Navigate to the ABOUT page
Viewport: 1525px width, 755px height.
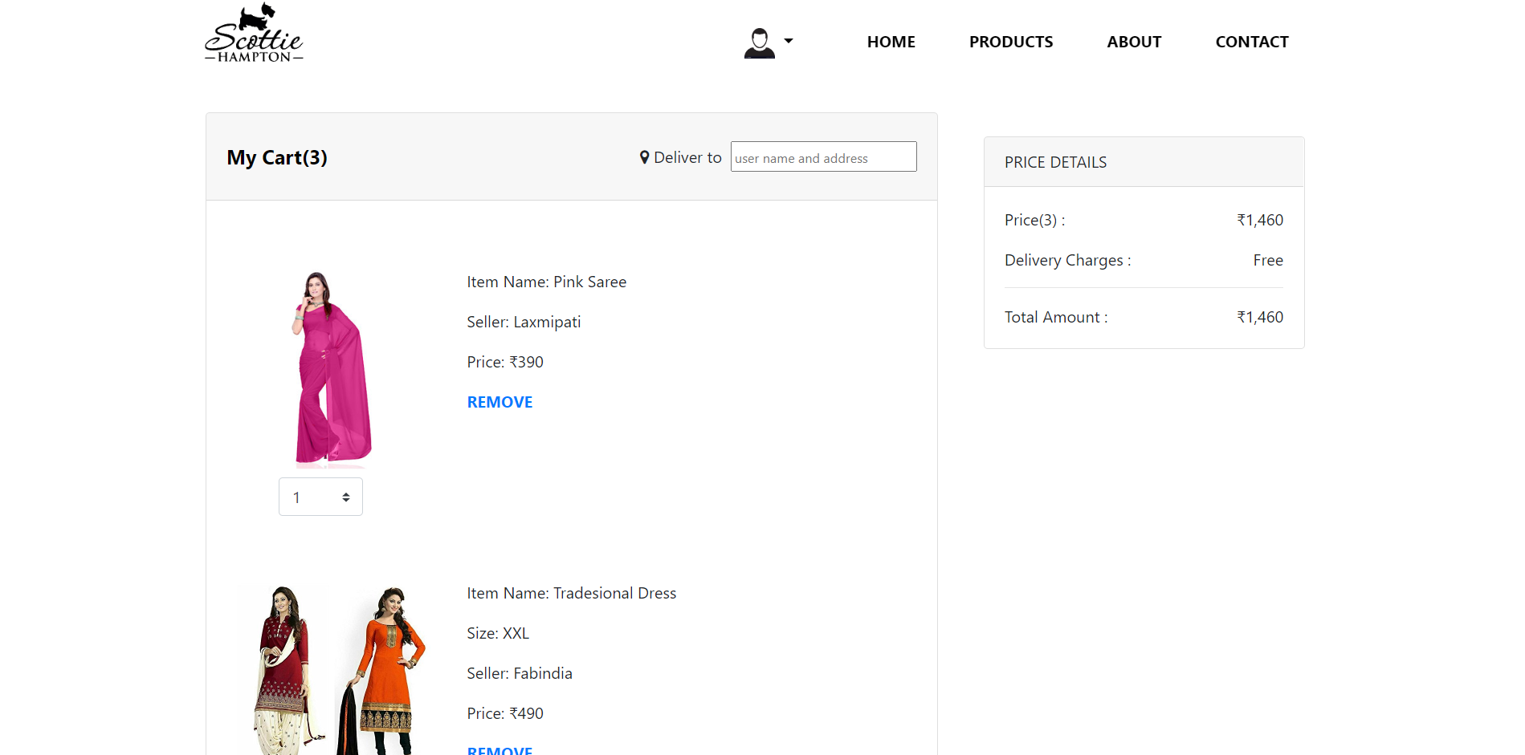click(x=1133, y=42)
